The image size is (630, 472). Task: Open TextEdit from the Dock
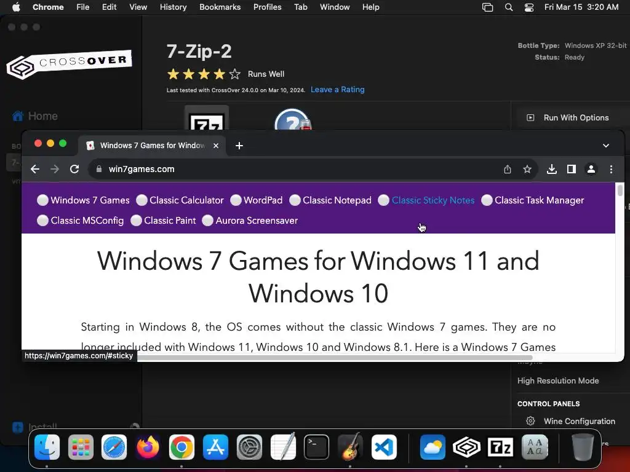click(x=283, y=446)
